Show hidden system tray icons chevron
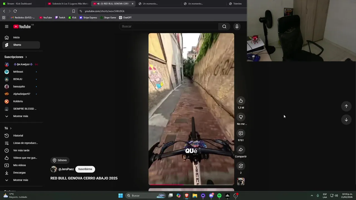Viewport: 356px width, 200px height. [312, 196]
